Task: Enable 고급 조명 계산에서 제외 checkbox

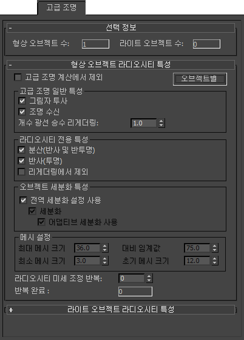Action: point(18,77)
